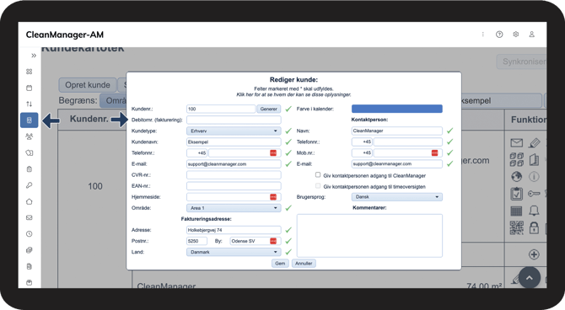Click the Debitornr. (fakturering) input field

coord(234,120)
